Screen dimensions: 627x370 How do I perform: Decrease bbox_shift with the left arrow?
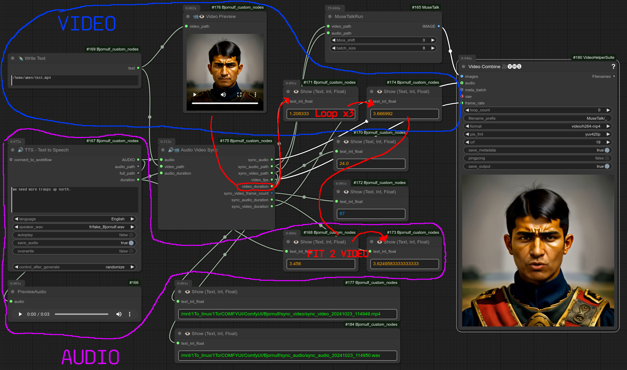(334, 40)
